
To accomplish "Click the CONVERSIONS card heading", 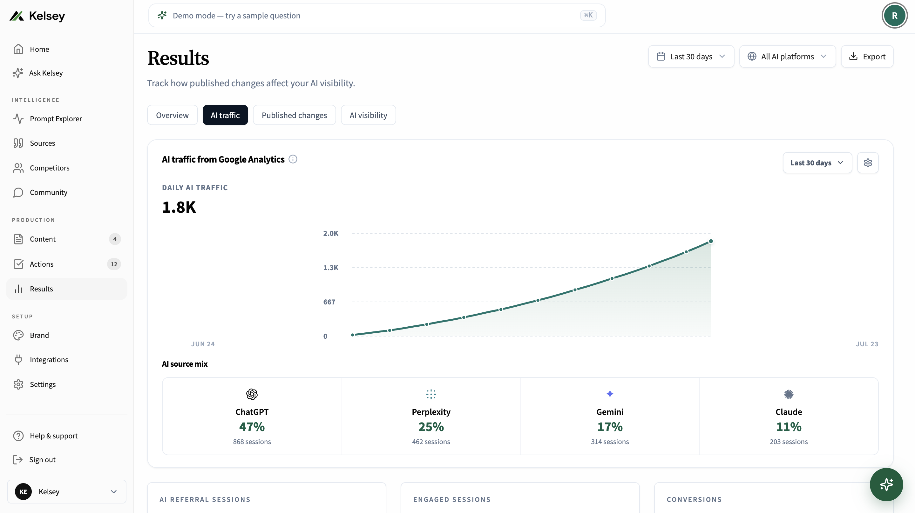I will click(694, 500).
